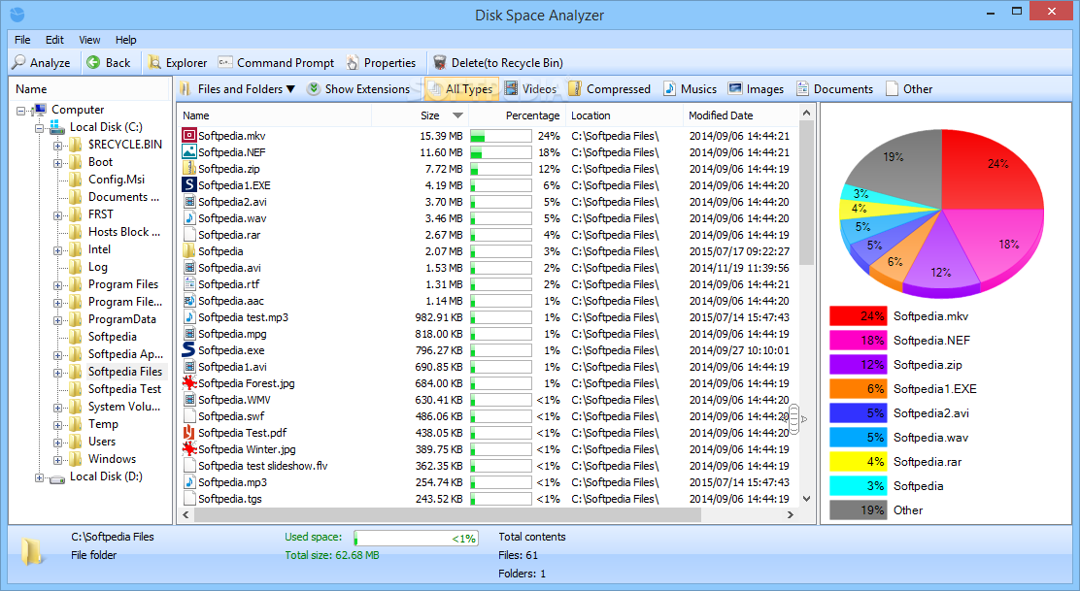
Task: Click the Softpedia Test.pdf icon
Action: (x=188, y=433)
